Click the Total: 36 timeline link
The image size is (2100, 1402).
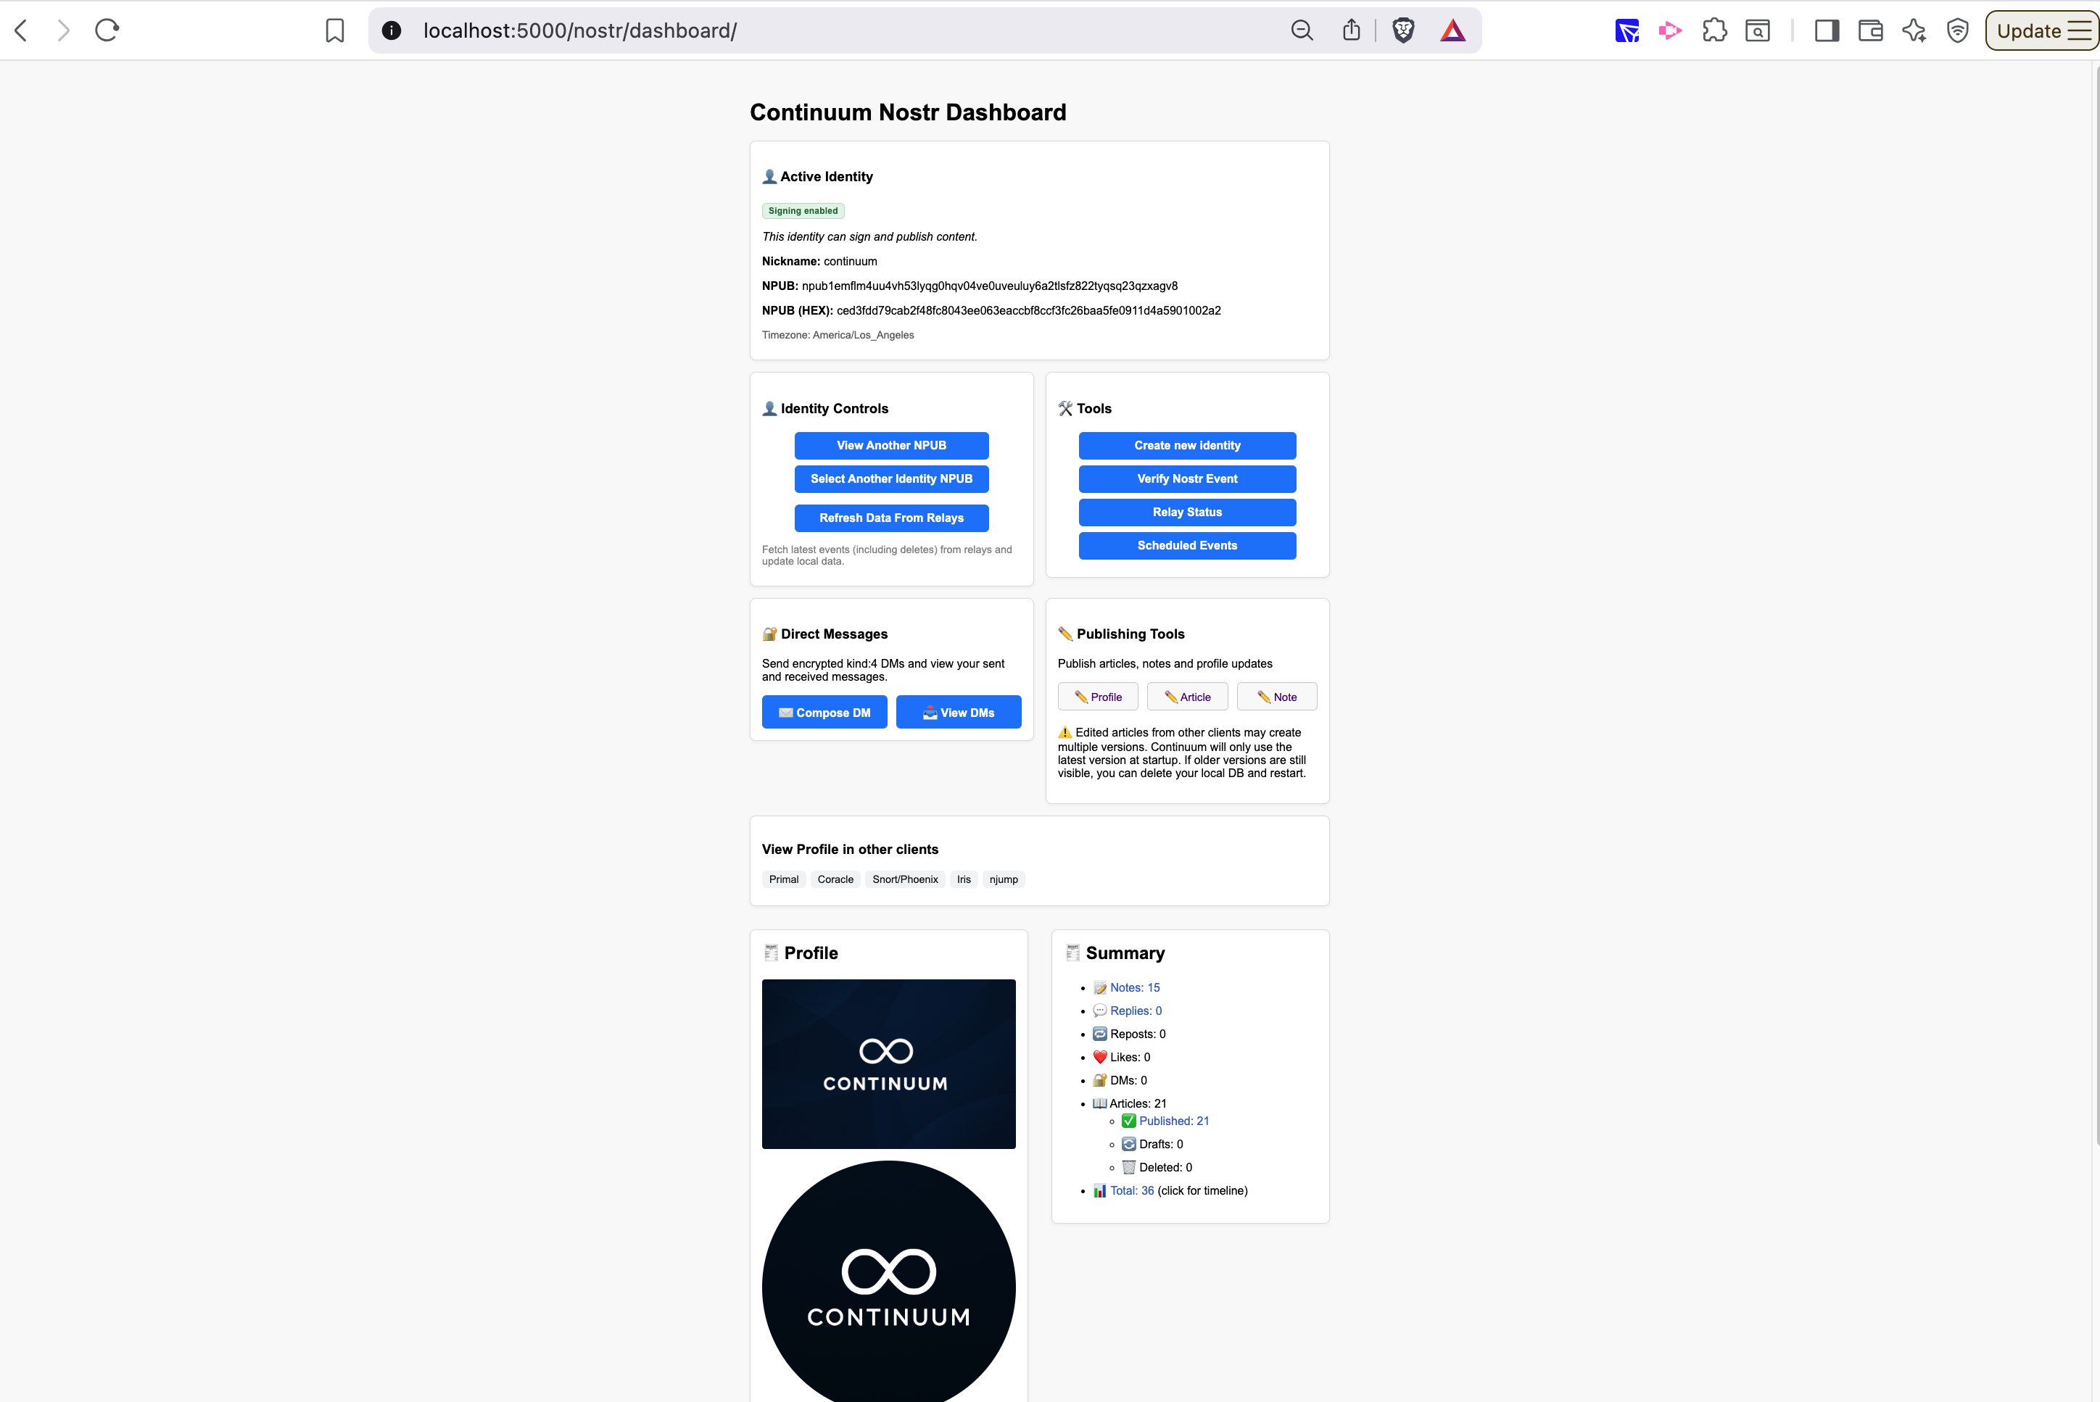[1131, 1191]
